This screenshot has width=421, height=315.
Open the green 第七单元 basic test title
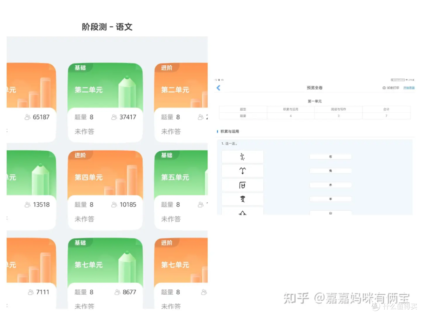[88, 265]
